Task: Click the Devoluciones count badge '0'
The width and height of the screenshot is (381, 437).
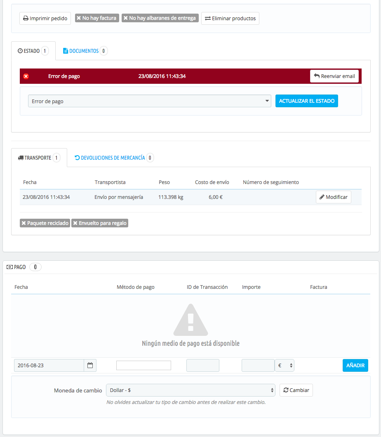Action: [150, 158]
